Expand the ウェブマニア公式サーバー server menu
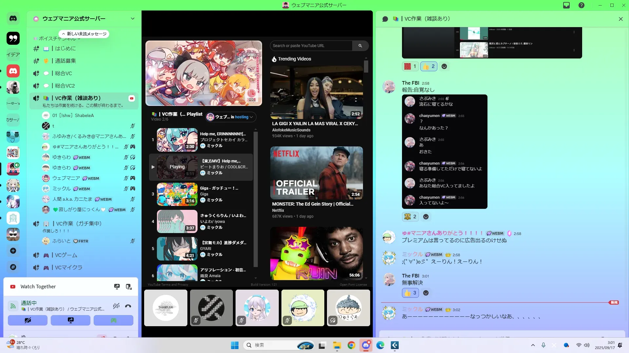Screen dimensions: 629x353 [x=132, y=19]
